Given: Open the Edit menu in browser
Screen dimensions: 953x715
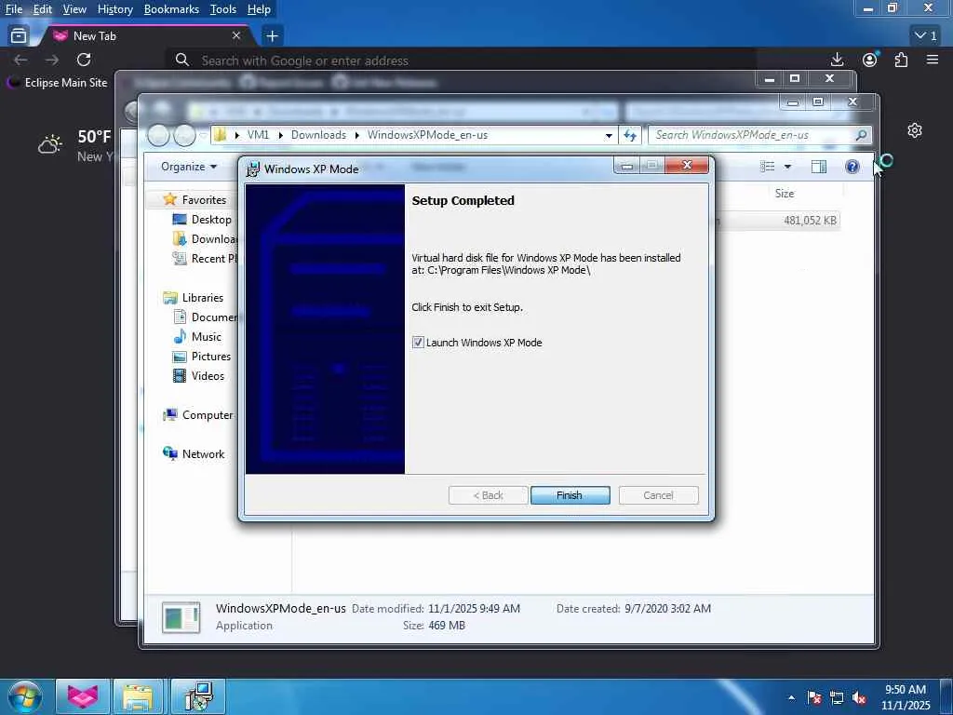Looking at the screenshot, I should tap(43, 9).
